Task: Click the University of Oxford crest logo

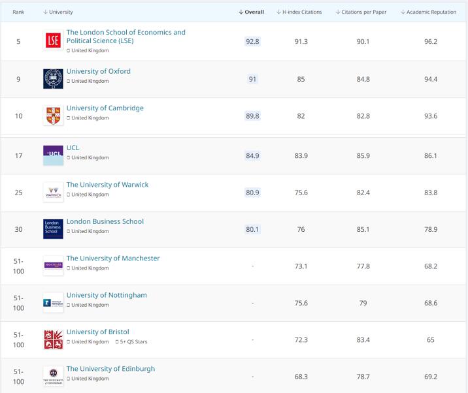Action: tap(53, 78)
